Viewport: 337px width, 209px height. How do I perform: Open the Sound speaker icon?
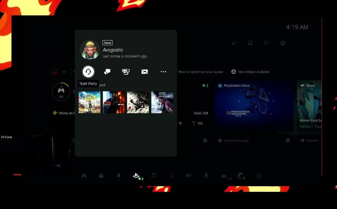click(189, 176)
